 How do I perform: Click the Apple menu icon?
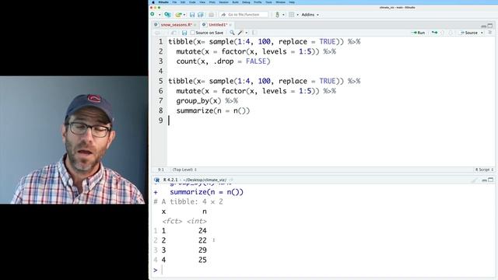[x=153, y=2]
